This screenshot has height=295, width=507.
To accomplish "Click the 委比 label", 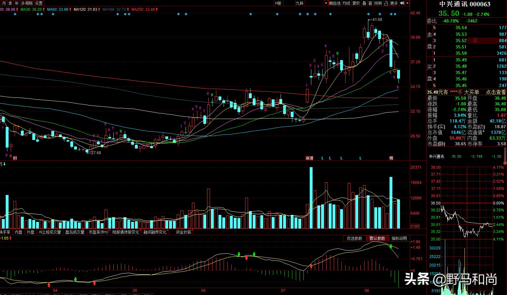I will (x=432, y=21).
